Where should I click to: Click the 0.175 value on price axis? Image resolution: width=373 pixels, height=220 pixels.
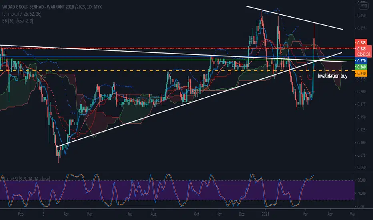coord(361,104)
